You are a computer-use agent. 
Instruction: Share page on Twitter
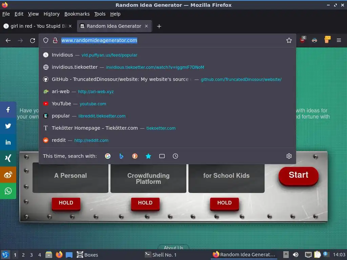[x=8, y=126]
